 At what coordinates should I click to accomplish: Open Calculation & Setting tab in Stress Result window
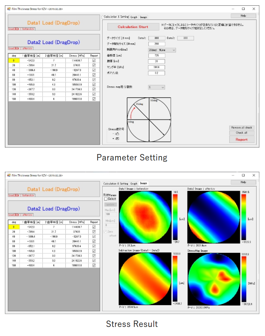pos(116,184)
